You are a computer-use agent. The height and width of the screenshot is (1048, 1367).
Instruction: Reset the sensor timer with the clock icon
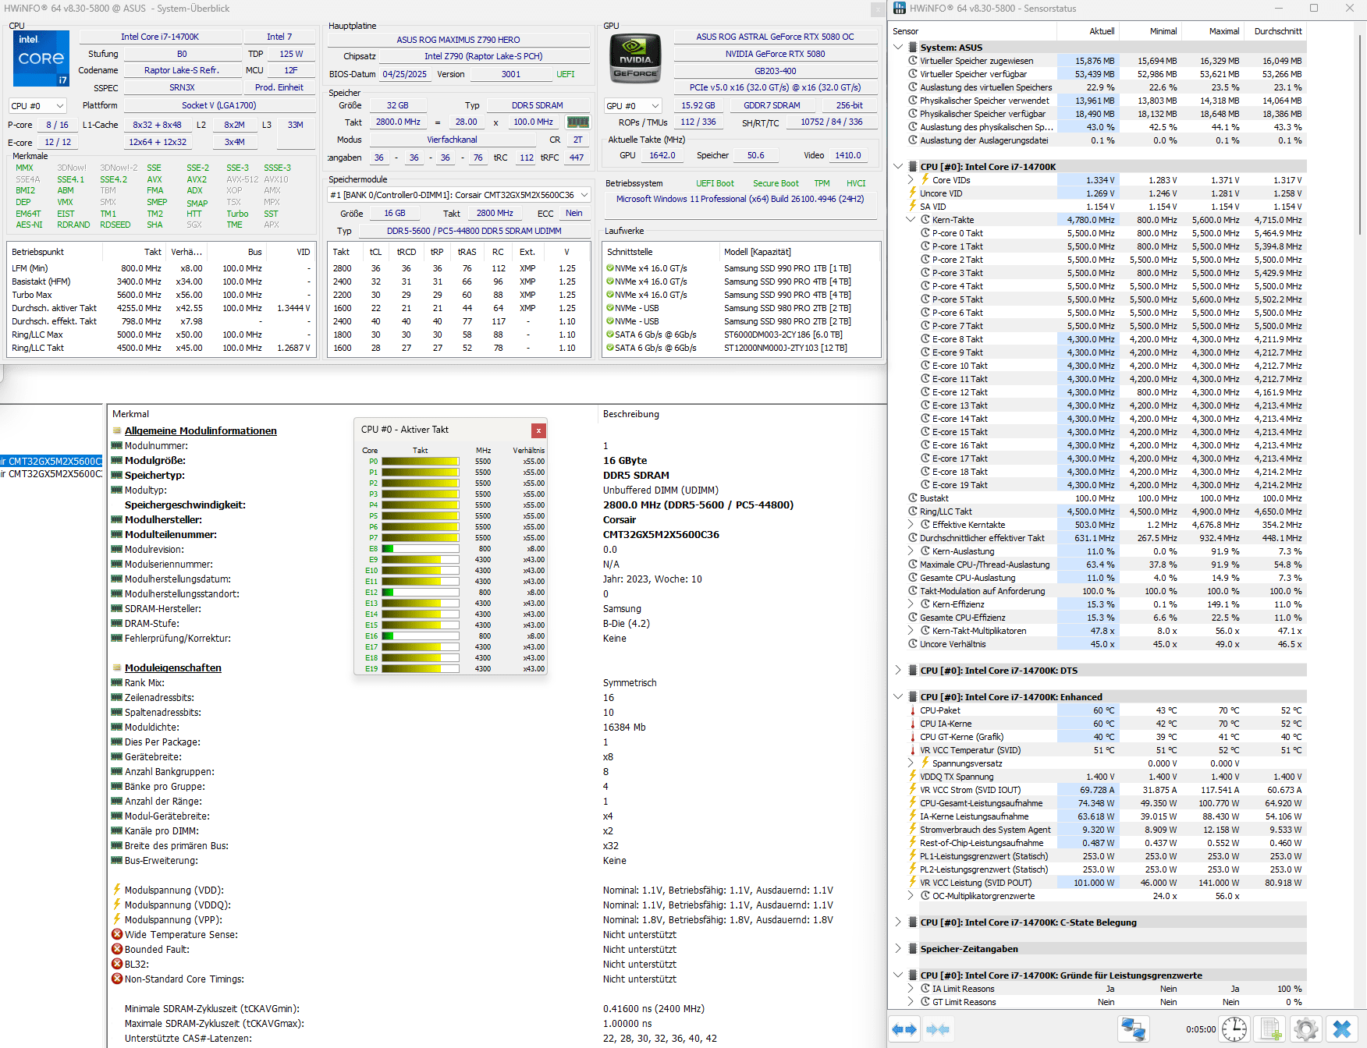[1234, 1029]
